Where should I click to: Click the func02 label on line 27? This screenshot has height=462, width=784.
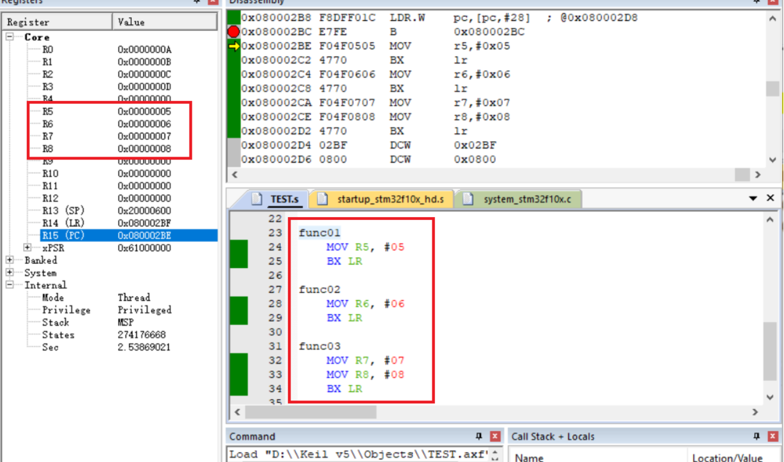[320, 289]
